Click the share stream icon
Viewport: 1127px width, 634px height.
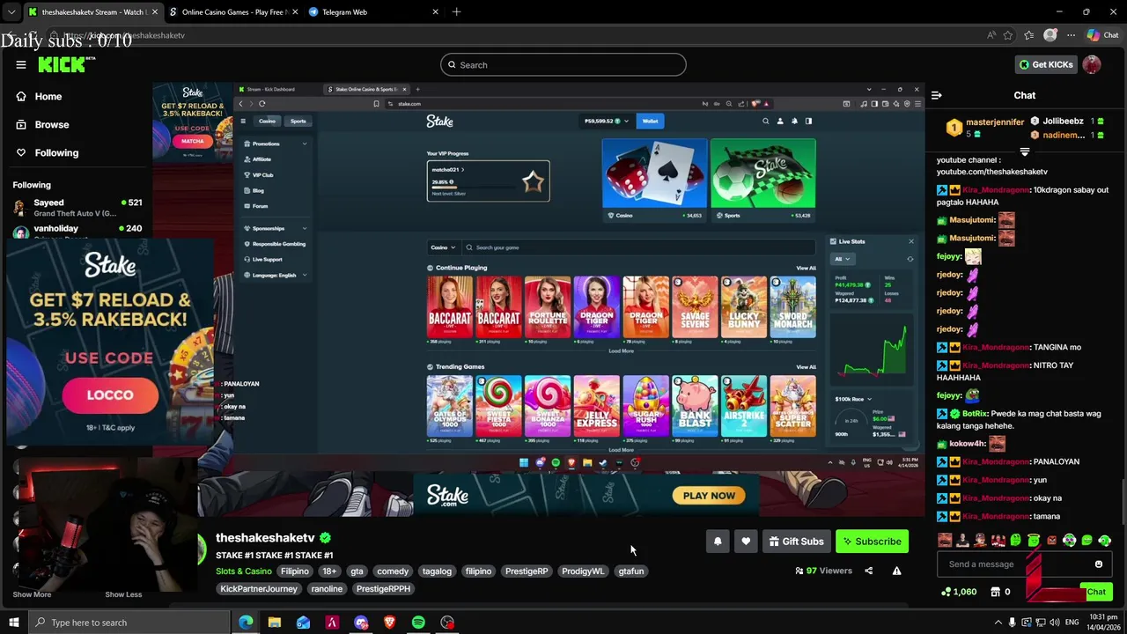868,571
